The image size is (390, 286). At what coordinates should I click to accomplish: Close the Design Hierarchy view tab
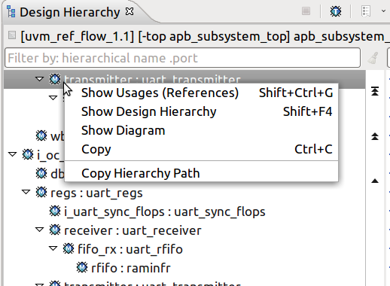pos(129,11)
